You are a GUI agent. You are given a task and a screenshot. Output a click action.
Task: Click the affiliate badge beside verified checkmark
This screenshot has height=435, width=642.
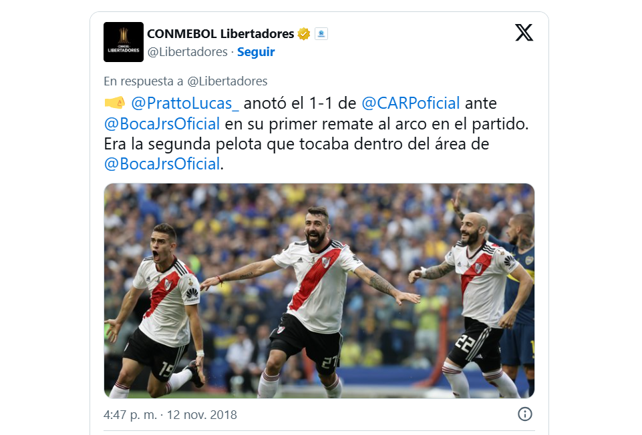[x=321, y=34]
